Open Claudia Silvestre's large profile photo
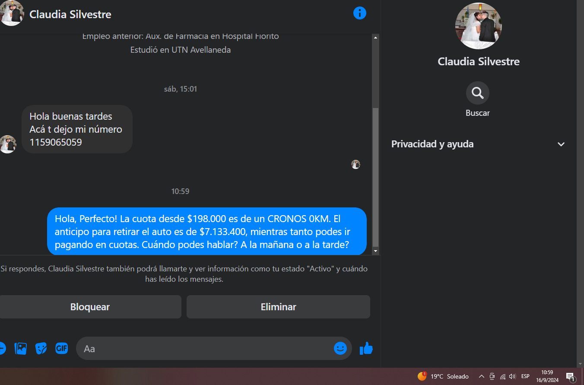The image size is (584, 385). point(478,26)
